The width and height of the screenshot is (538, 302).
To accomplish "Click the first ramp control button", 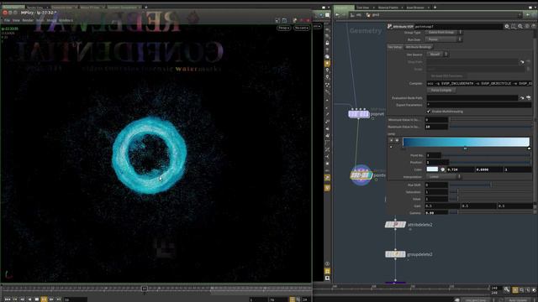I will coord(391,140).
